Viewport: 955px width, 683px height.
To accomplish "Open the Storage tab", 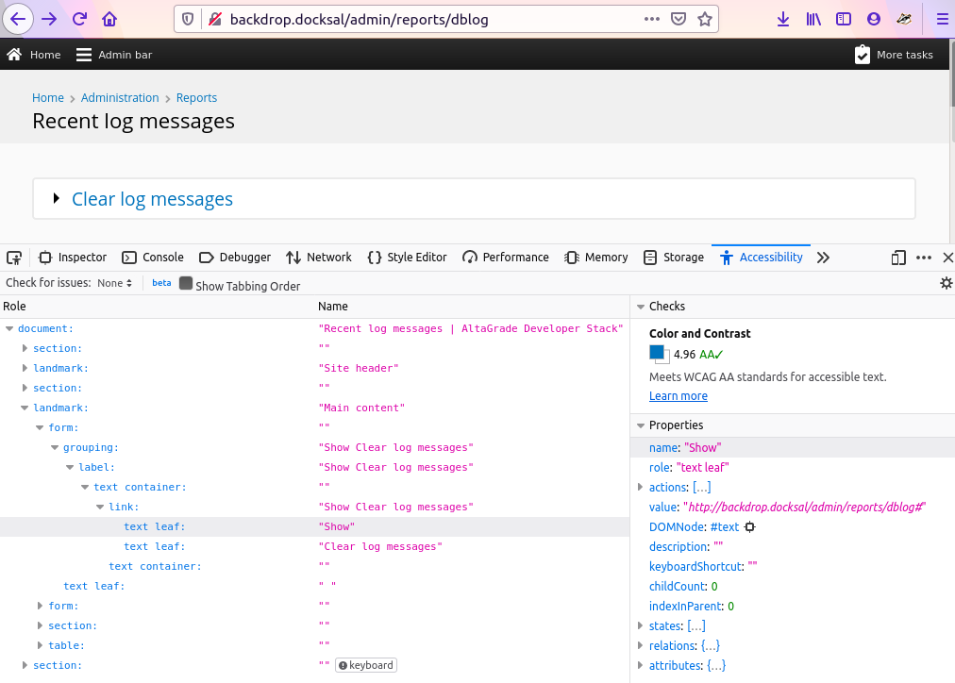I will pos(674,258).
